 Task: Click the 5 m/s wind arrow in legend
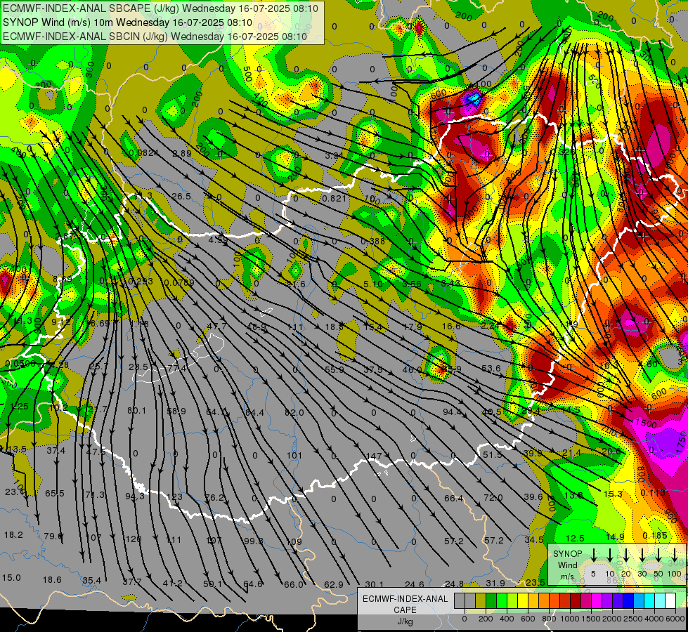[x=594, y=555]
